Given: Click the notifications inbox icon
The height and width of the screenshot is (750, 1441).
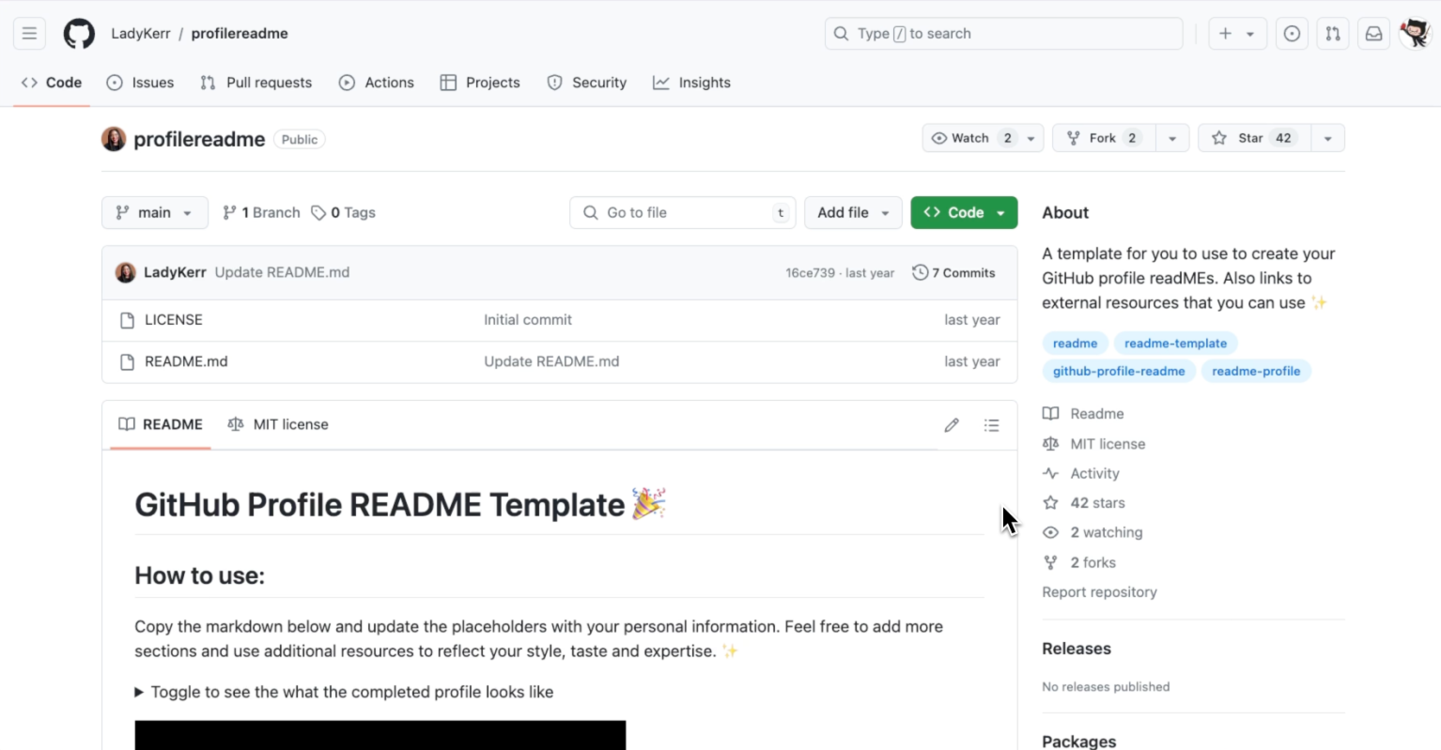Looking at the screenshot, I should pyautogui.click(x=1372, y=33).
